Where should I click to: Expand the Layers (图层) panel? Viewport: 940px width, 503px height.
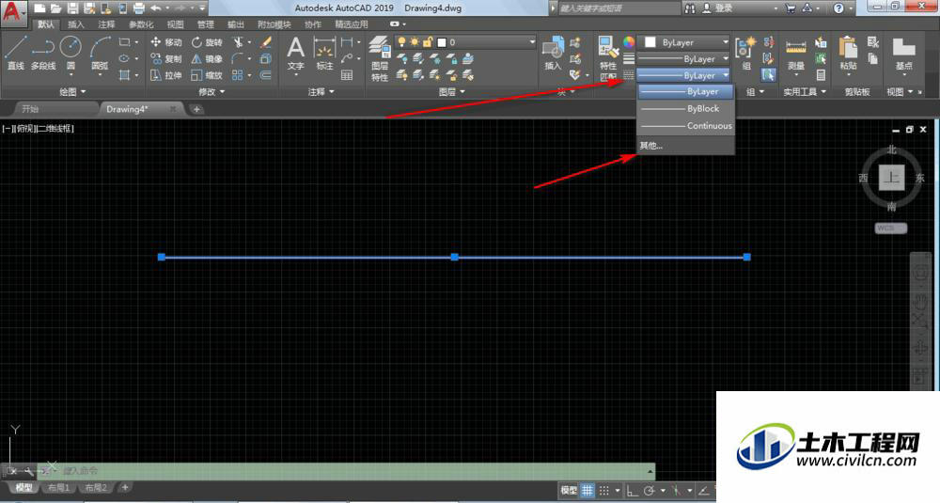click(451, 92)
